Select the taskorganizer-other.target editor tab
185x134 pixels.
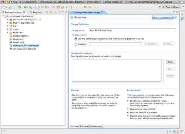tap(86, 12)
